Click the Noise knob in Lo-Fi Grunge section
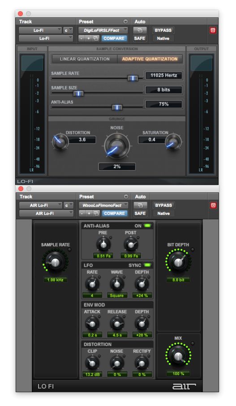This screenshot has height=406, width=236. tap(117, 146)
